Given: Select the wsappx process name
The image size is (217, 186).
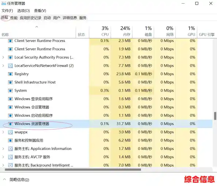Looking at the screenshot, I should 21,132.
